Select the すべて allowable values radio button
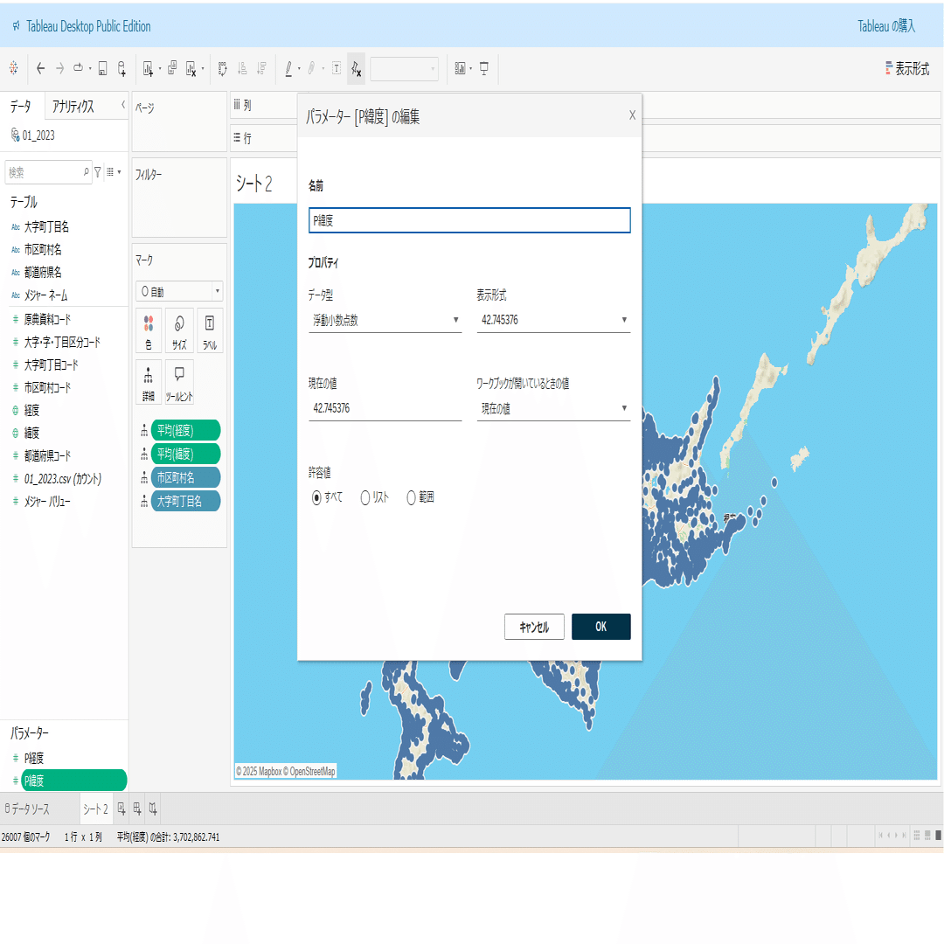 click(316, 496)
